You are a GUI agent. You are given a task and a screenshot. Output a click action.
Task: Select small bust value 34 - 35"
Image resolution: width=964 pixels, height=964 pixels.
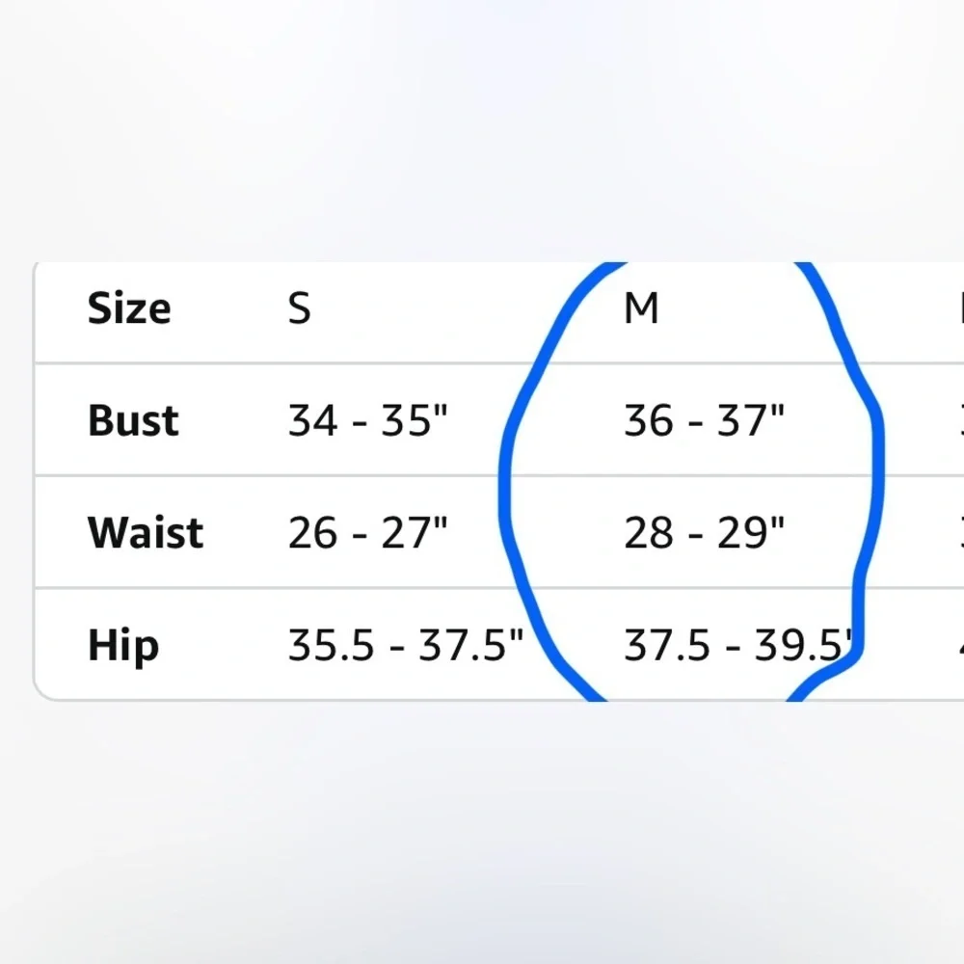[x=367, y=420]
